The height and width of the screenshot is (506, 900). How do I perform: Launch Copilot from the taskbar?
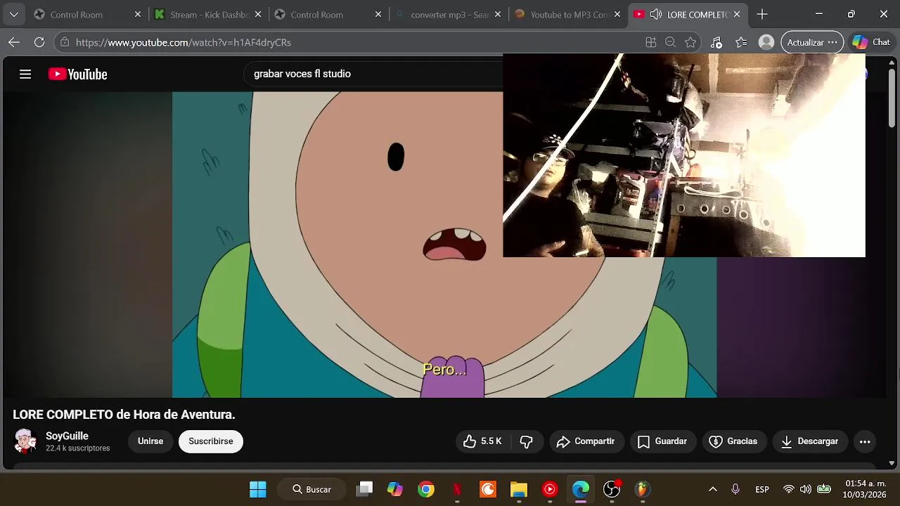[x=395, y=489]
